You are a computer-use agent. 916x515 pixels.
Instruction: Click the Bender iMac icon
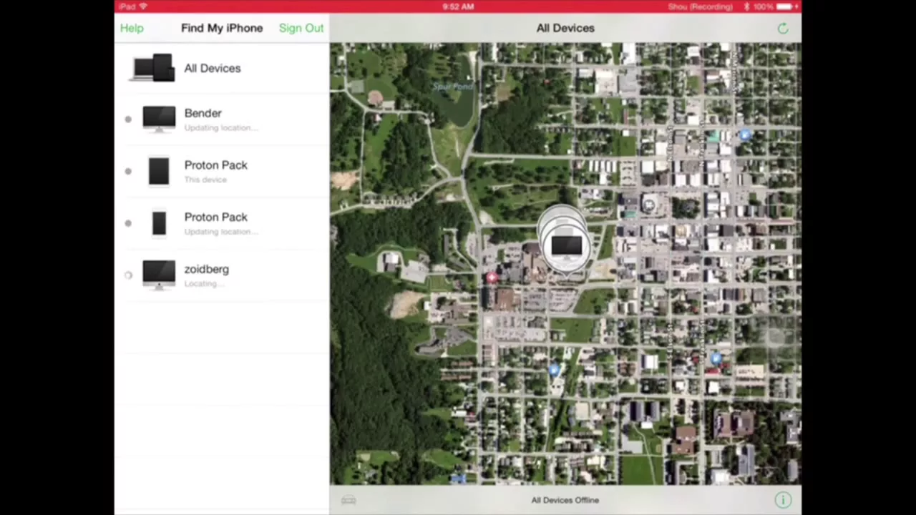pyautogui.click(x=159, y=119)
